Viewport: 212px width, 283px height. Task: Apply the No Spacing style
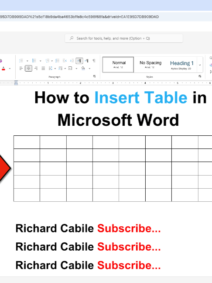(x=150, y=65)
